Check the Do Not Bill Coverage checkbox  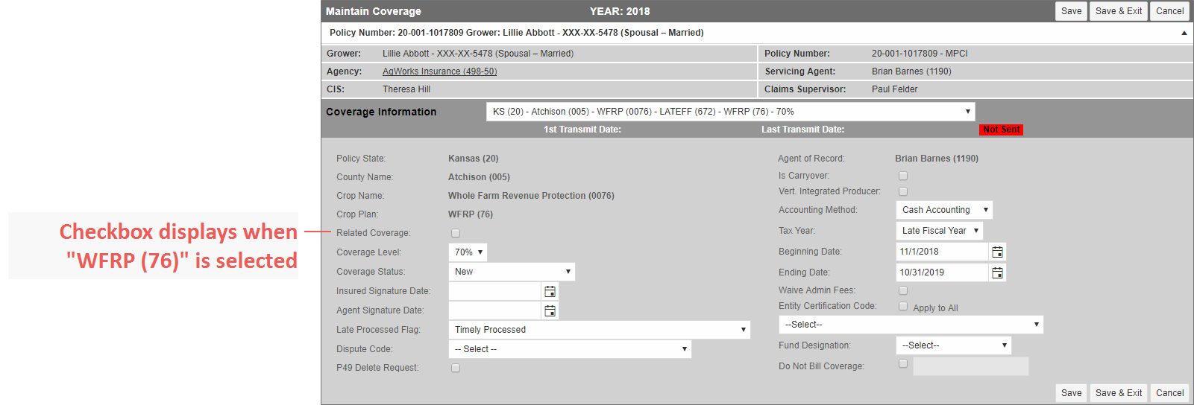pos(903,364)
